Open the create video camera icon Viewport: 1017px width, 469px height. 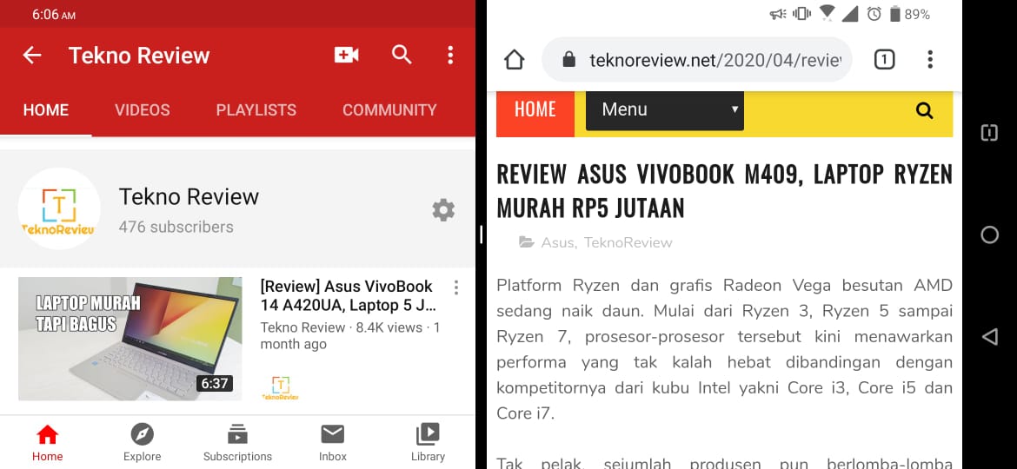346,55
